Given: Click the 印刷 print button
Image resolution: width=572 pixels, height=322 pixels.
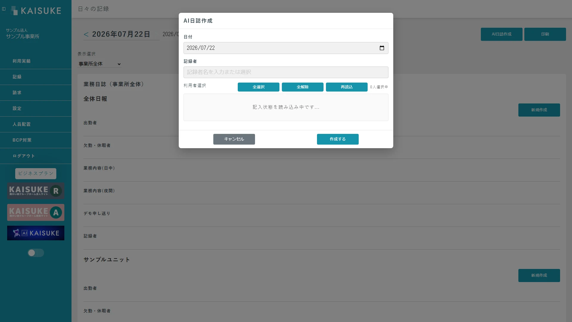Looking at the screenshot, I should 545,34.
